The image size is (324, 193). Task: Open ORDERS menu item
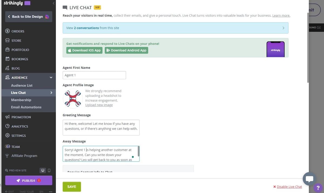(x=18, y=31)
